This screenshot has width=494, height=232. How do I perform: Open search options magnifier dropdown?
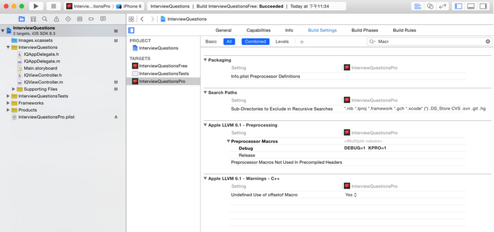pos(372,41)
